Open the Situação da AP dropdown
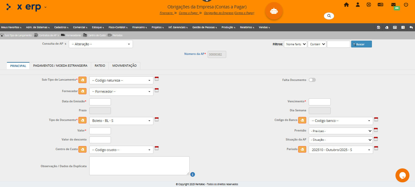The width and height of the screenshot is (415, 187). pos(341,140)
